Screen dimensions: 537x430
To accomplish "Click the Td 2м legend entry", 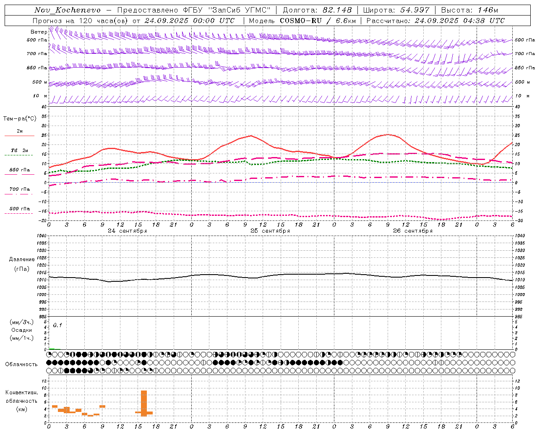I will click(x=19, y=152).
